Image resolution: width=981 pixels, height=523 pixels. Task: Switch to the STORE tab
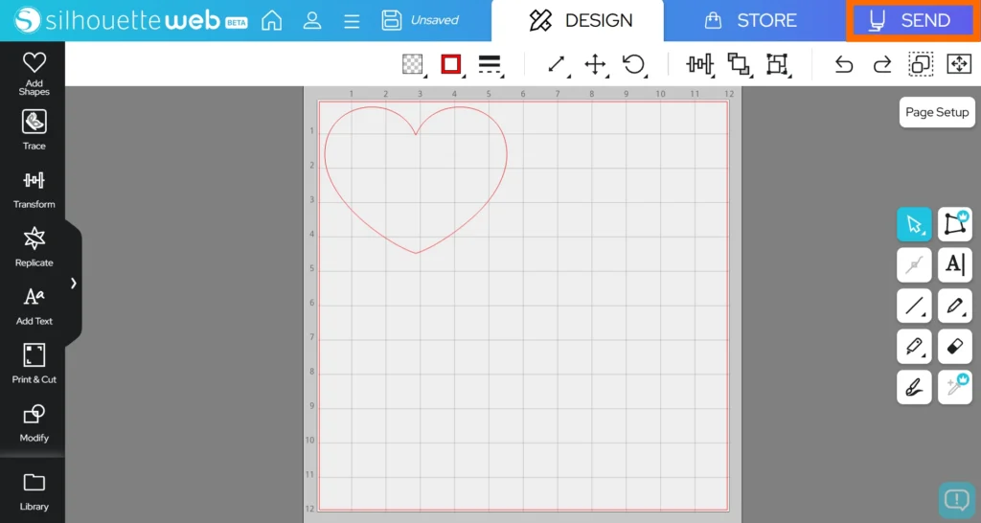coord(751,20)
